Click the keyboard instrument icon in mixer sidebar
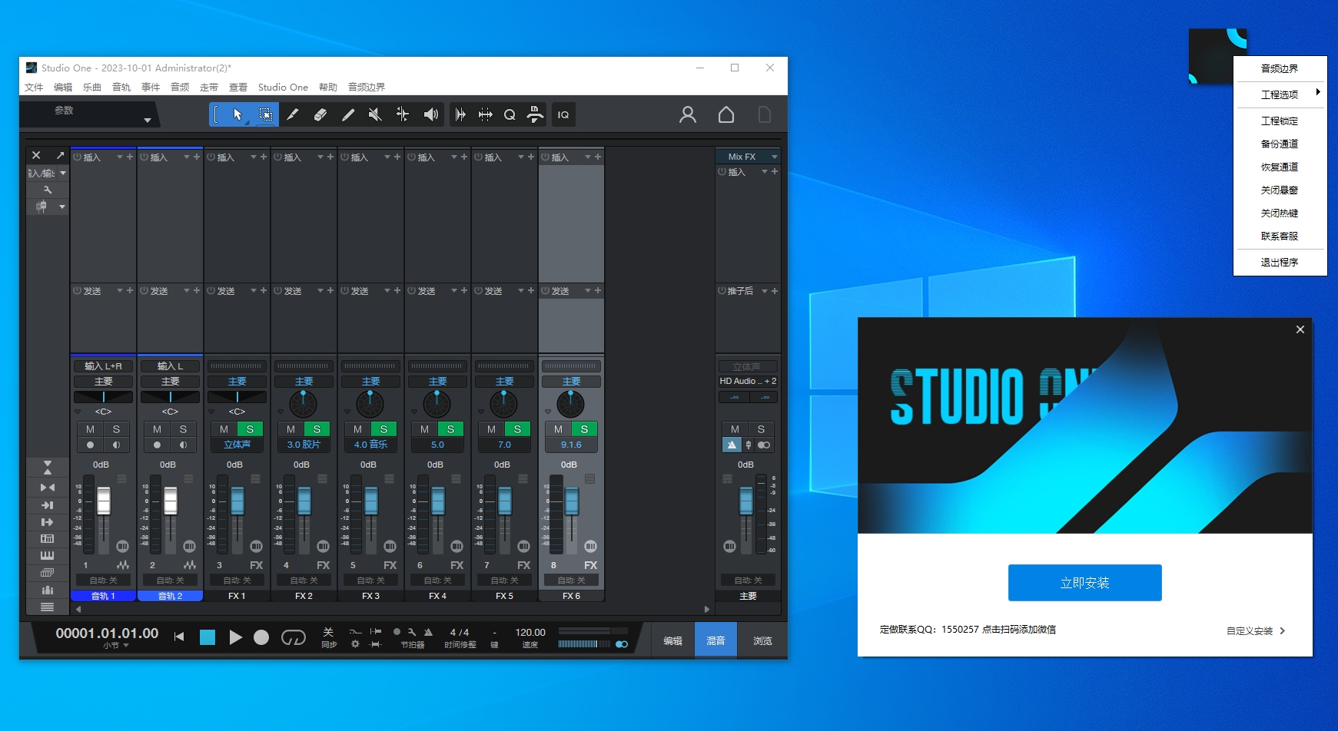 [x=47, y=556]
